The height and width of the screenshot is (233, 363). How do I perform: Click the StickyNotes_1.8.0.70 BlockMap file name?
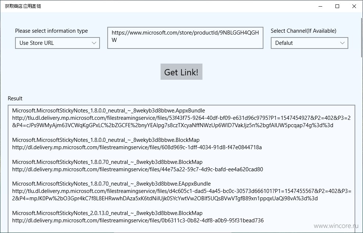click(107, 162)
